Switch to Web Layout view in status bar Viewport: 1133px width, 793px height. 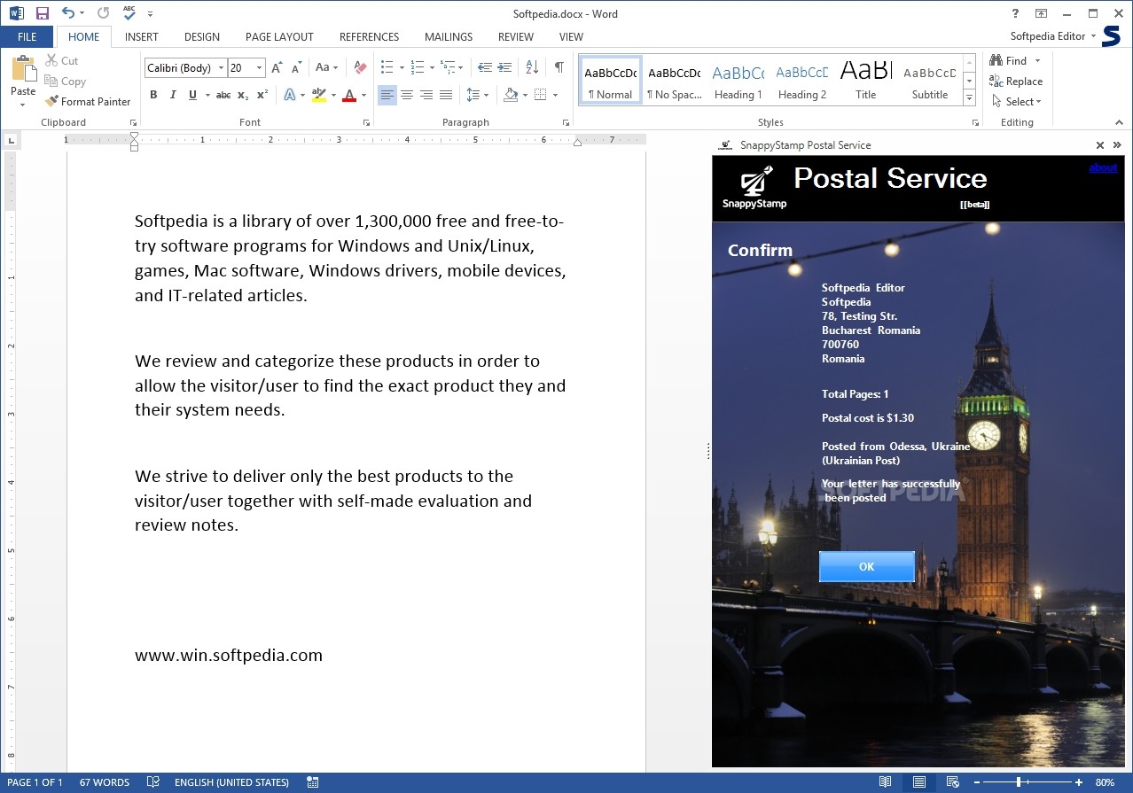pyautogui.click(x=953, y=782)
